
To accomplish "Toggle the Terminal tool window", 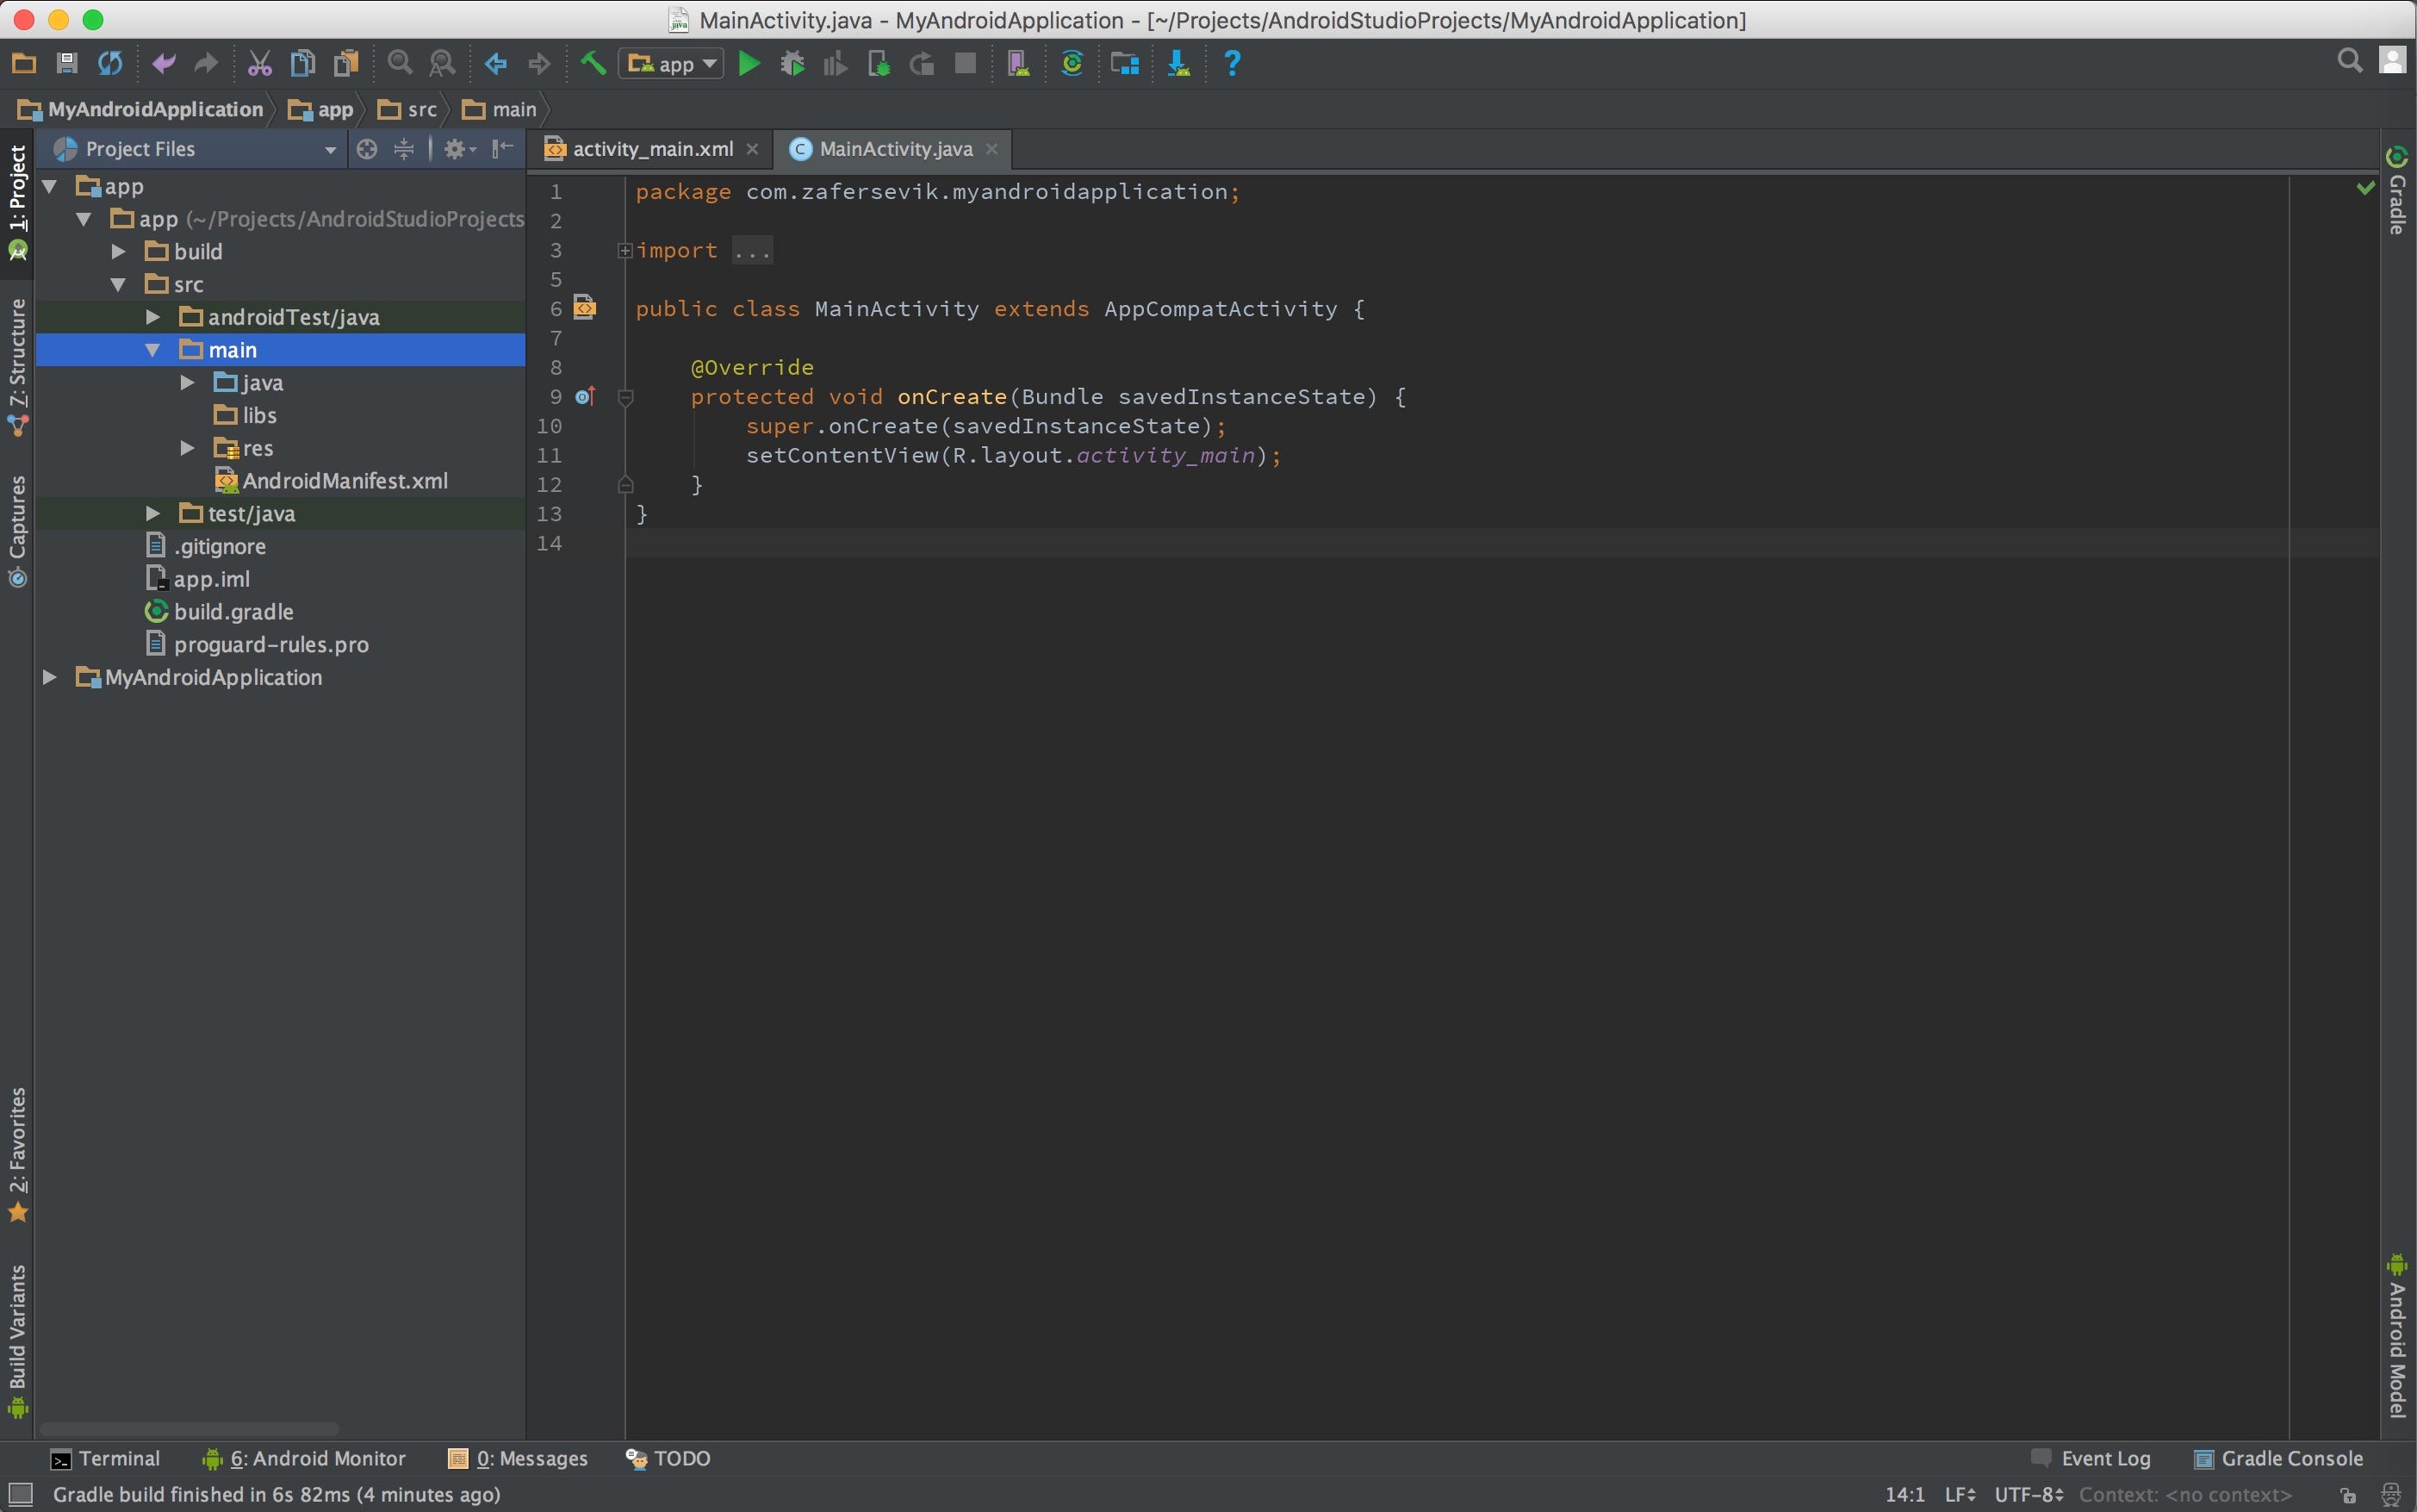I will coord(107,1458).
